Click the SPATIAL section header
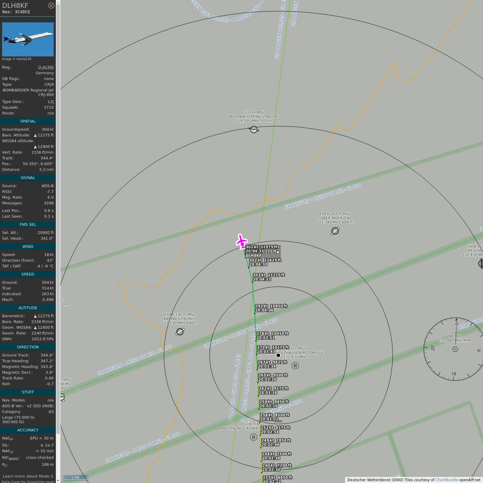 pyautogui.click(x=28, y=121)
